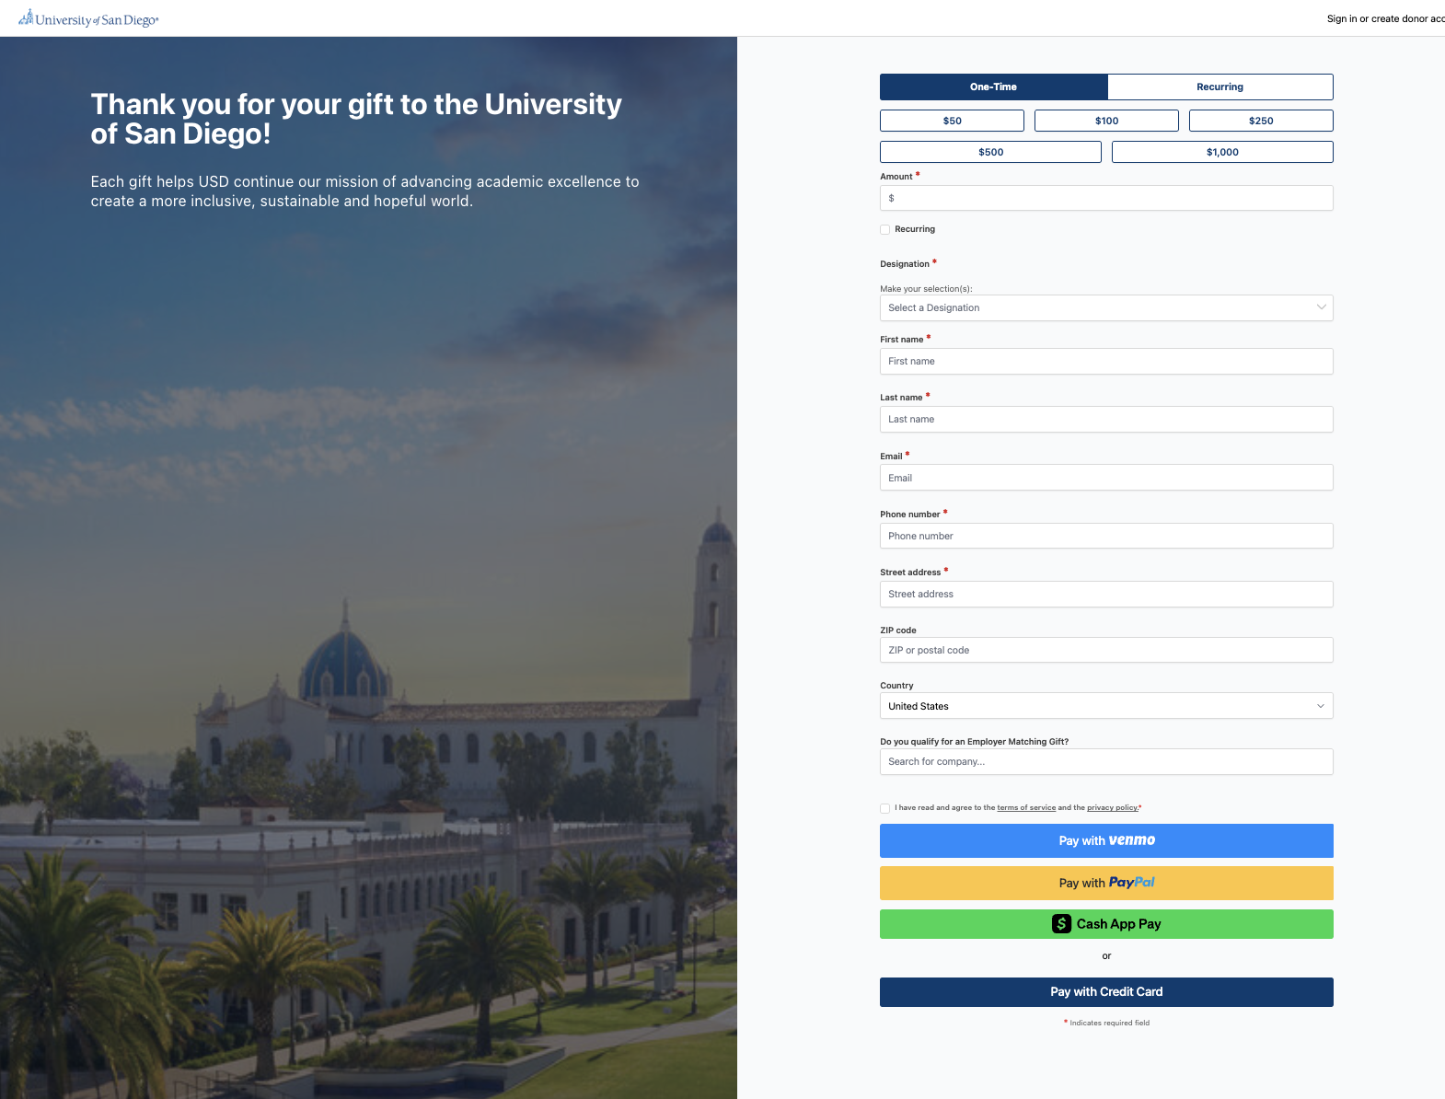The height and width of the screenshot is (1099, 1445).
Task: Click the Street address field
Action: pyautogui.click(x=1106, y=594)
